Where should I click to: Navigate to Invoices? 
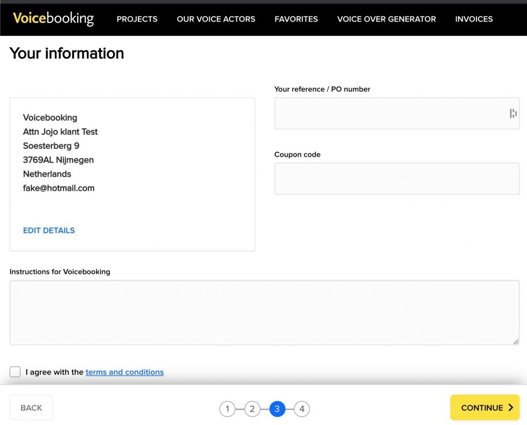474,19
